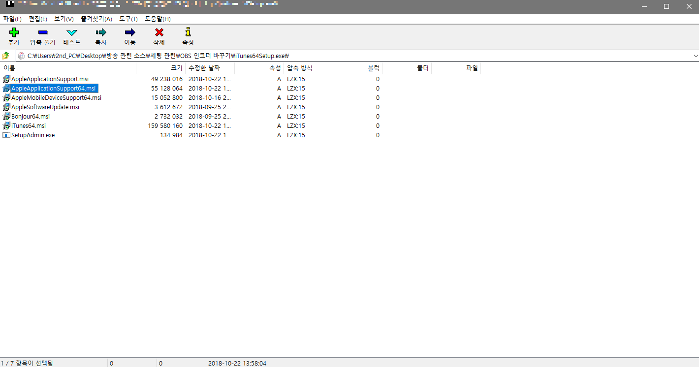The width and height of the screenshot is (699, 367).
Task: Run the 테스트 (Test) archive icon
Action: [x=71, y=35]
